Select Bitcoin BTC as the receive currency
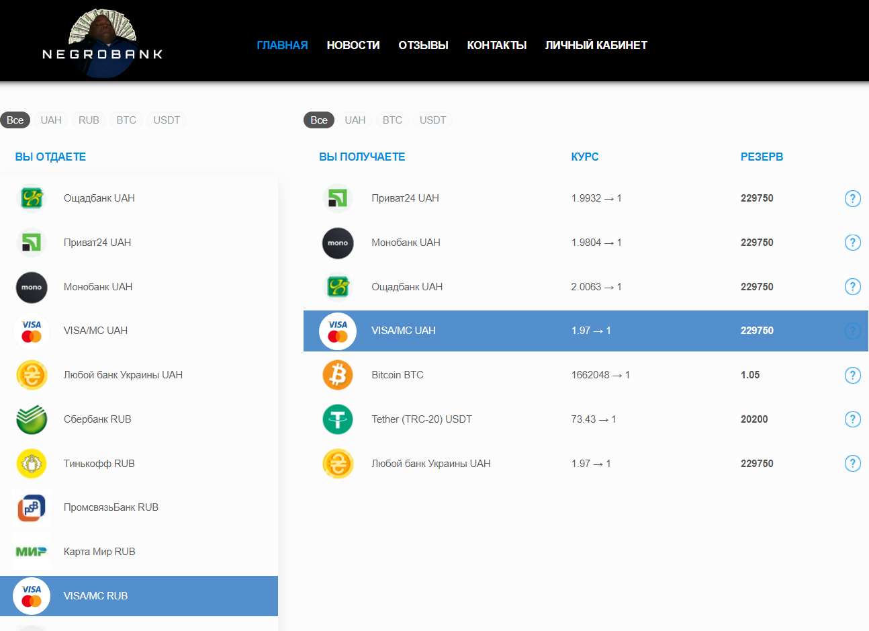Image resolution: width=869 pixels, height=631 pixels. click(586, 375)
